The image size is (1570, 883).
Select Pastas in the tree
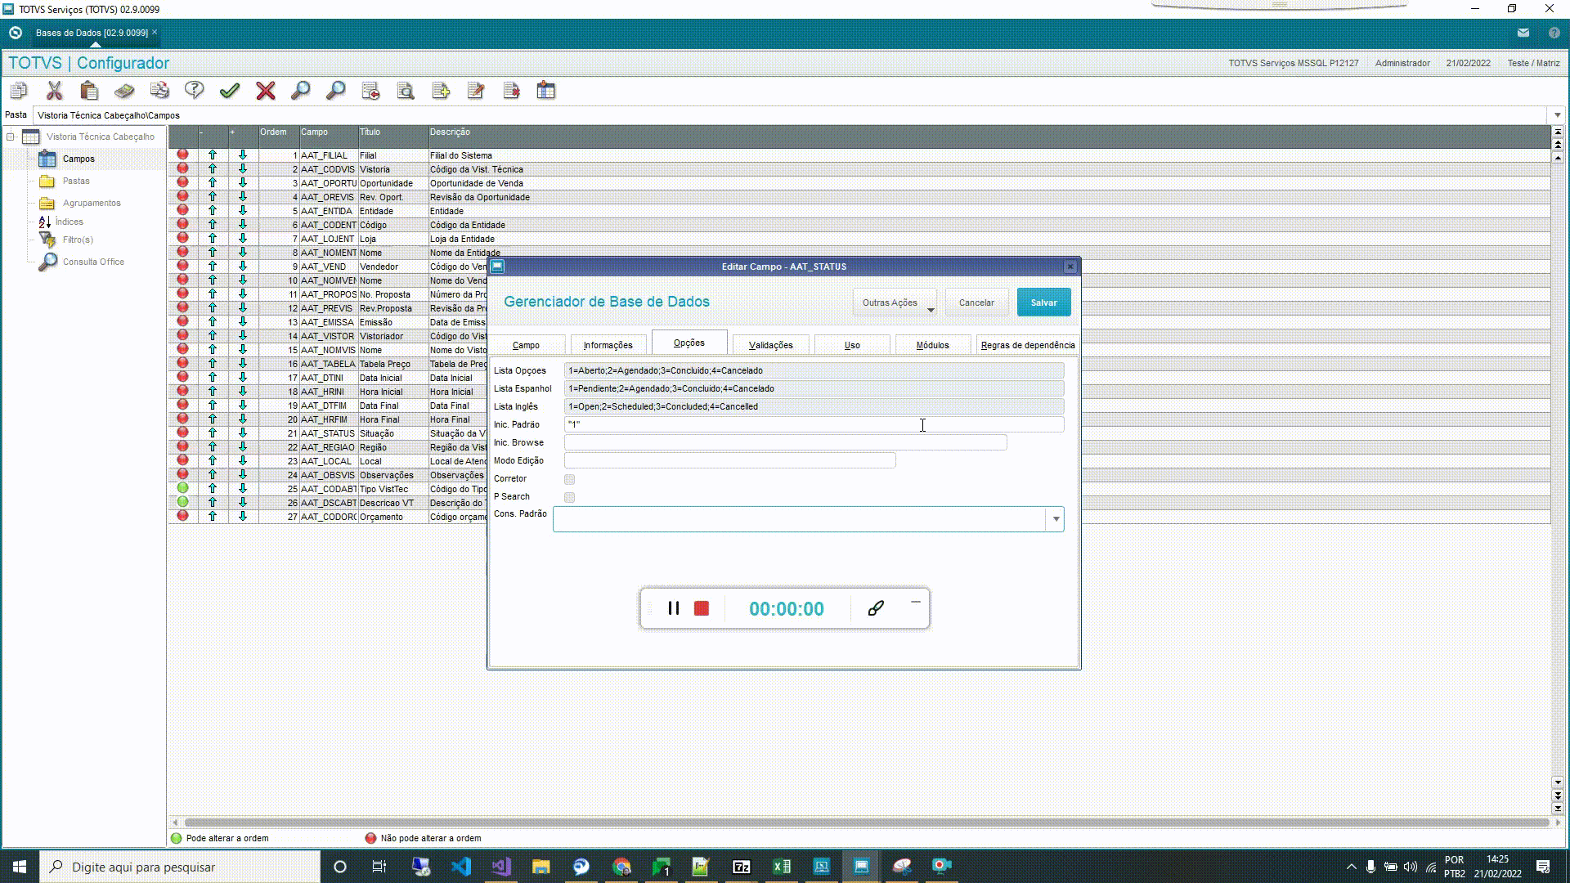pyautogui.click(x=76, y=181)
